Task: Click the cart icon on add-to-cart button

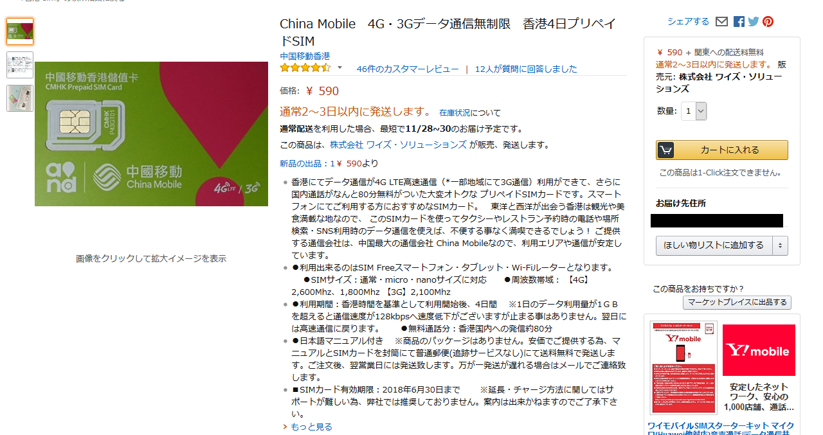Action: click(x=665, y=150)
